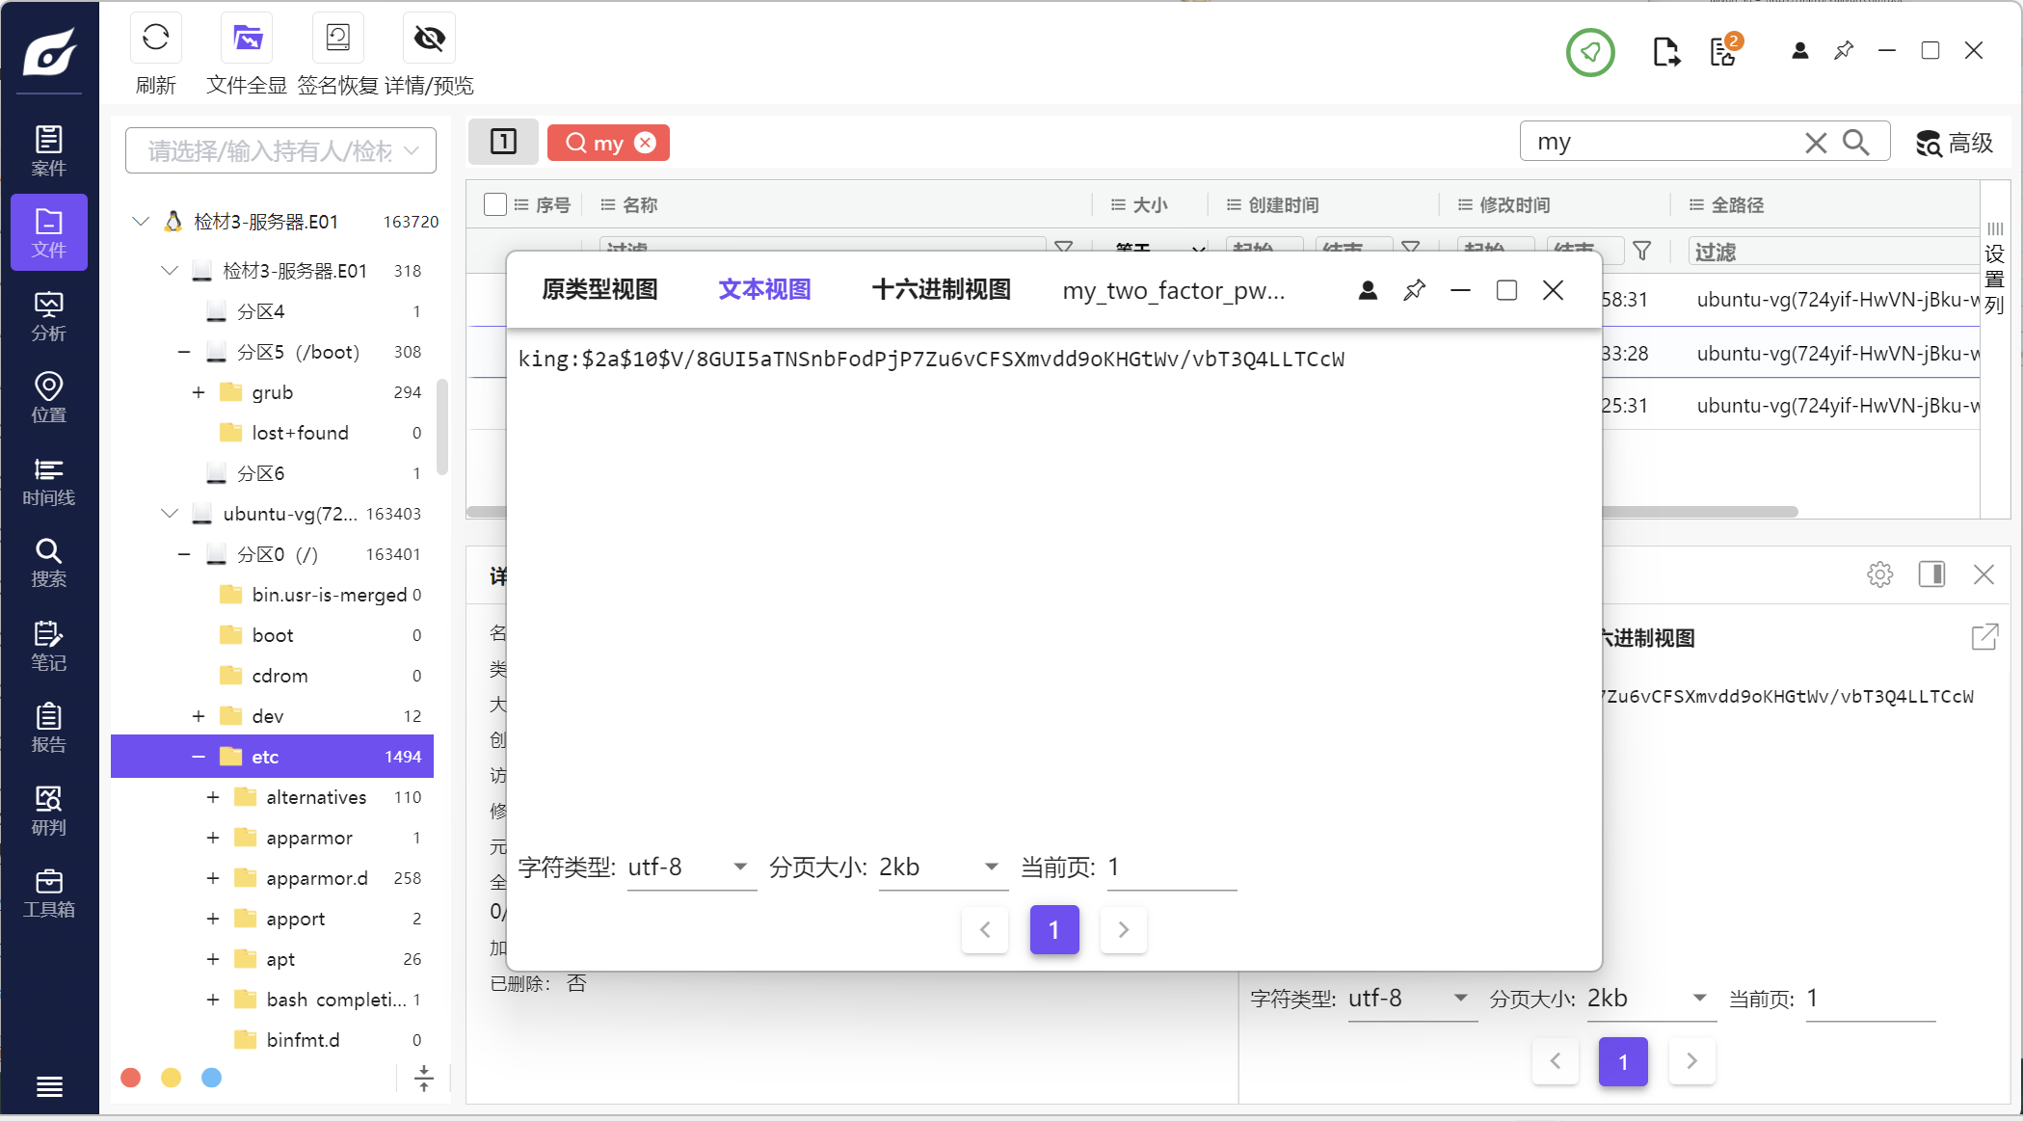Click the 刷新 refresh icon

tap(155, 38)
